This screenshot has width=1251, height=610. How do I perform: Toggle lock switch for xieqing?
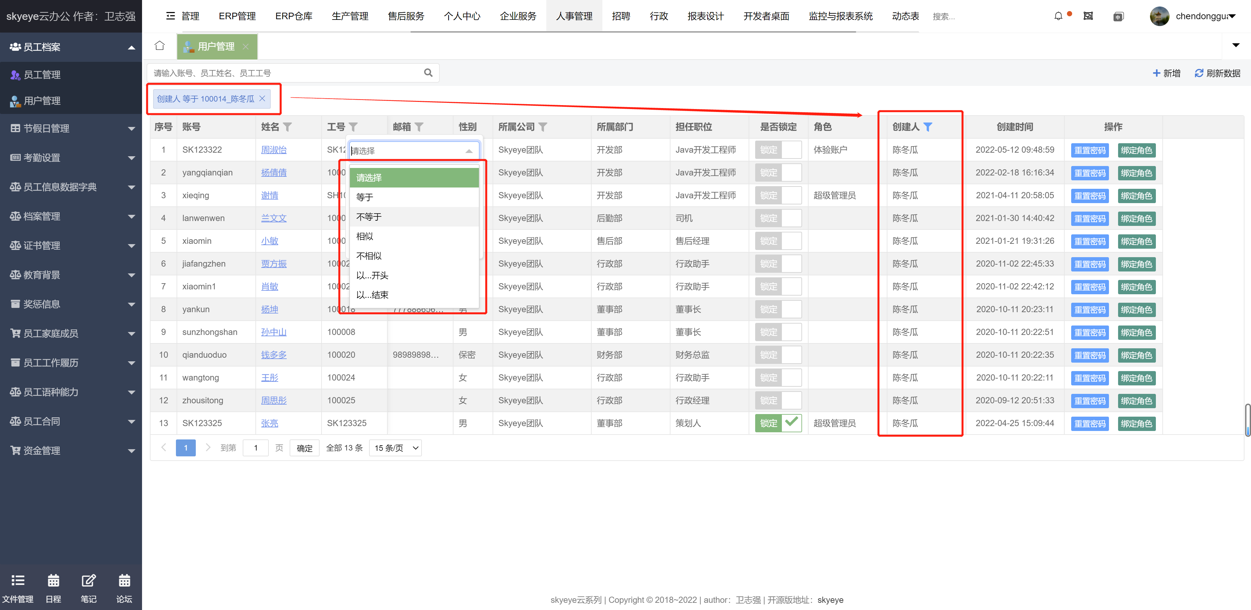point(778,196)
